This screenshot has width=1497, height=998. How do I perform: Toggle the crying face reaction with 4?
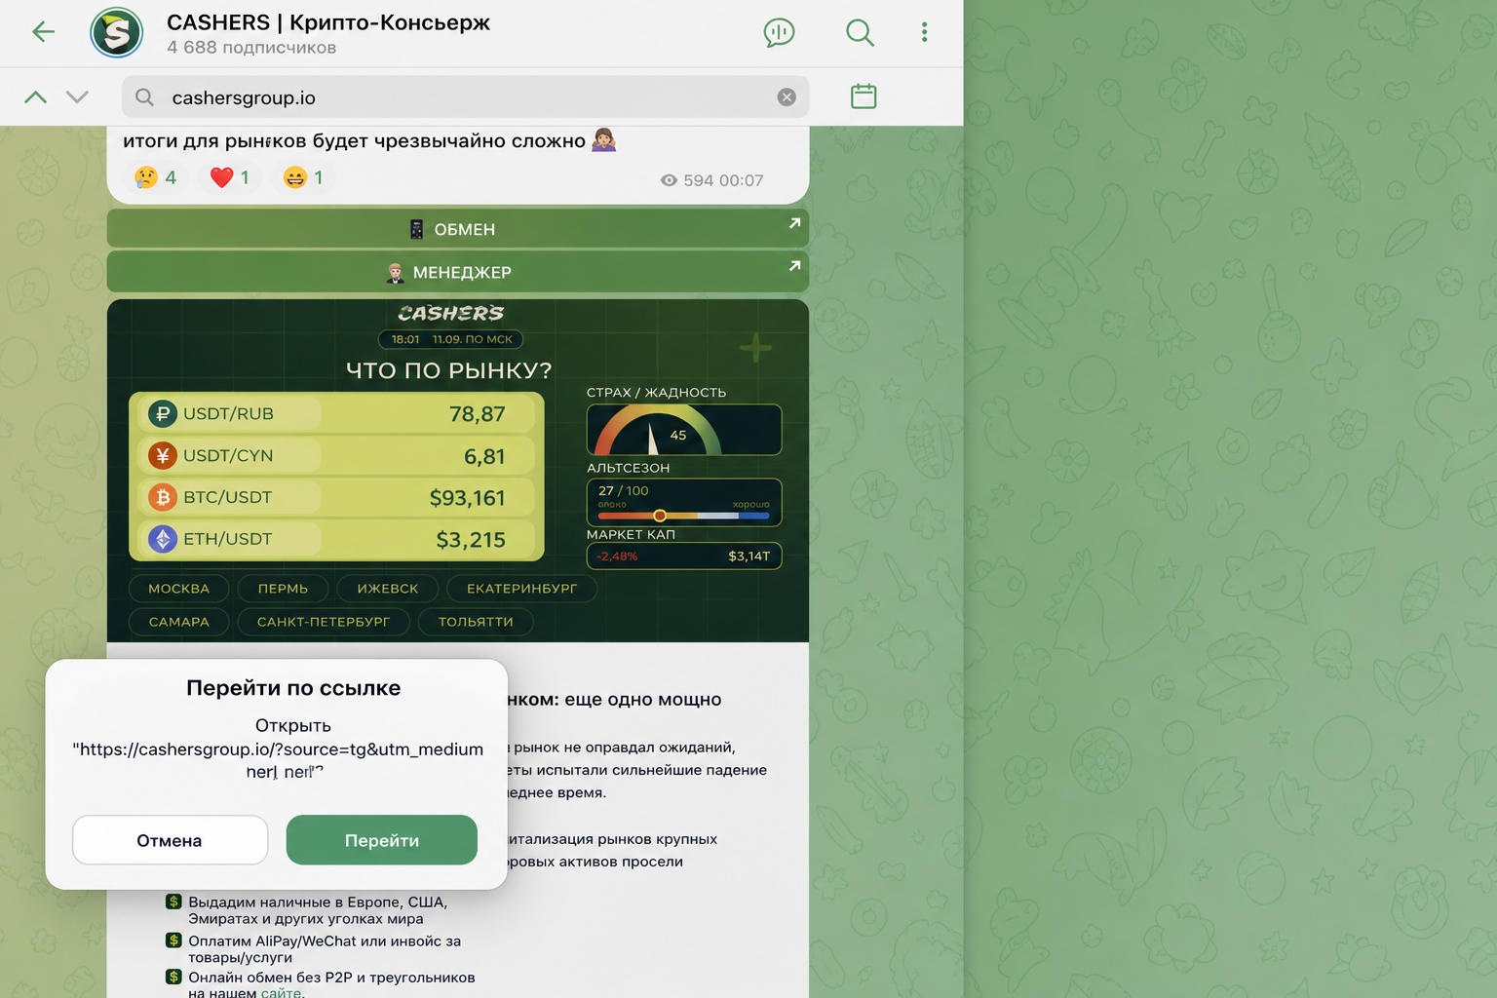click(x=156, y=177)
